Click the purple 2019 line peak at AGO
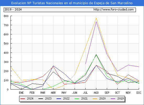The height and width of the screenshot is (105, 144). (x=96, y=22)
